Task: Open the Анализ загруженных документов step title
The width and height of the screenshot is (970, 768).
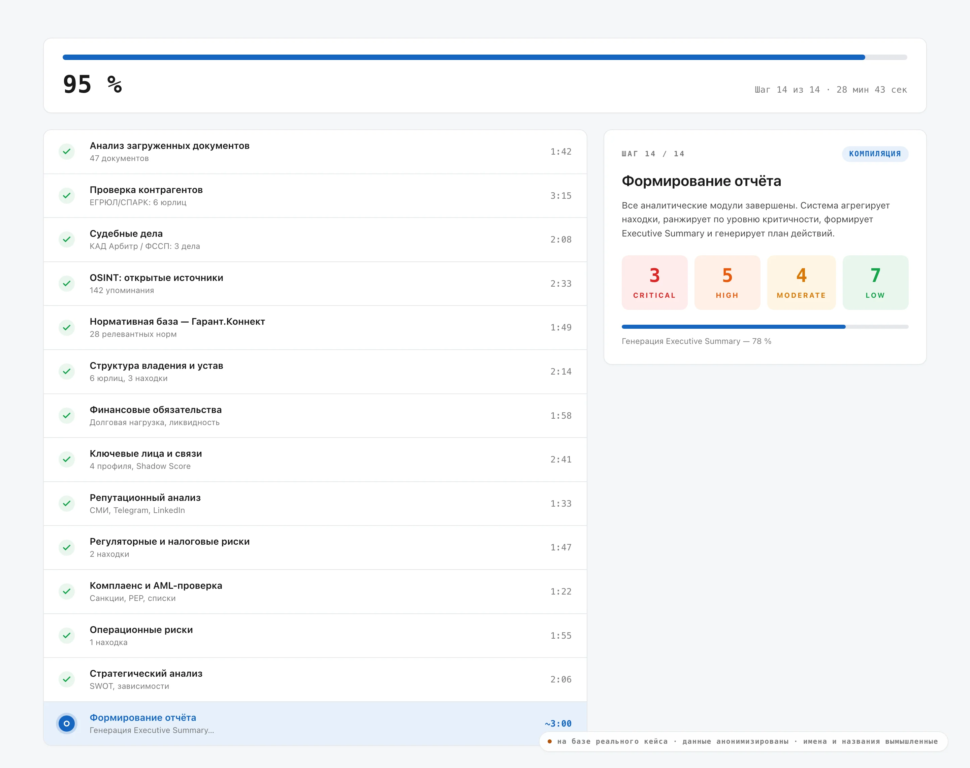Action: (169, 146)
